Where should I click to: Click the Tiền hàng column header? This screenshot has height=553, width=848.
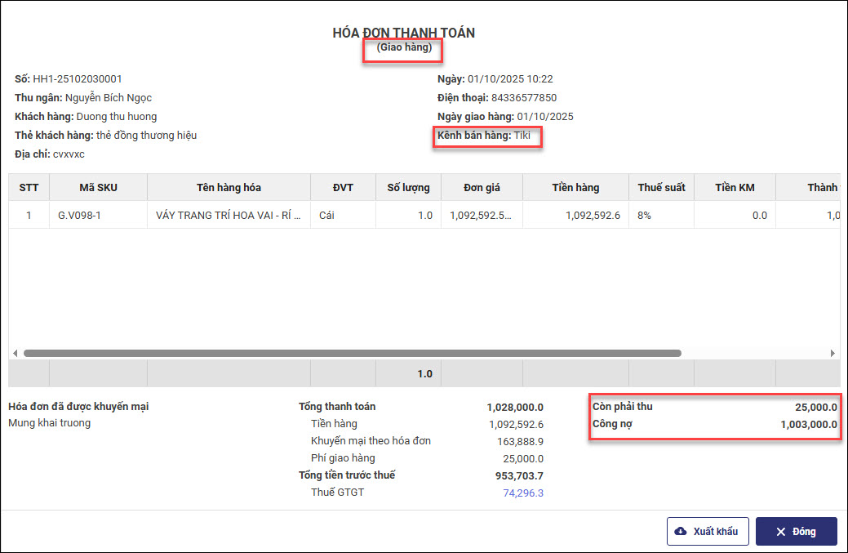click(575, 187)
